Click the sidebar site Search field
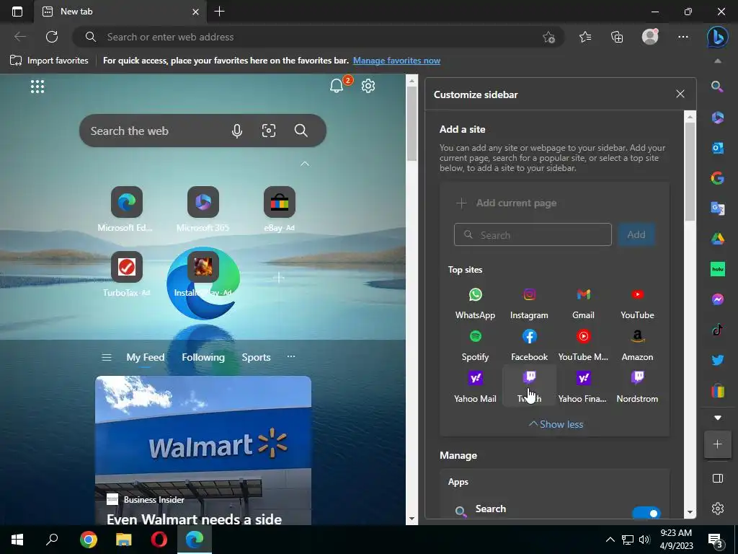This screenshot has width=738, height=554. click(x=533, y=234)
